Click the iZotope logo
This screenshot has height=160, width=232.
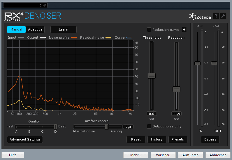(200, 16)
